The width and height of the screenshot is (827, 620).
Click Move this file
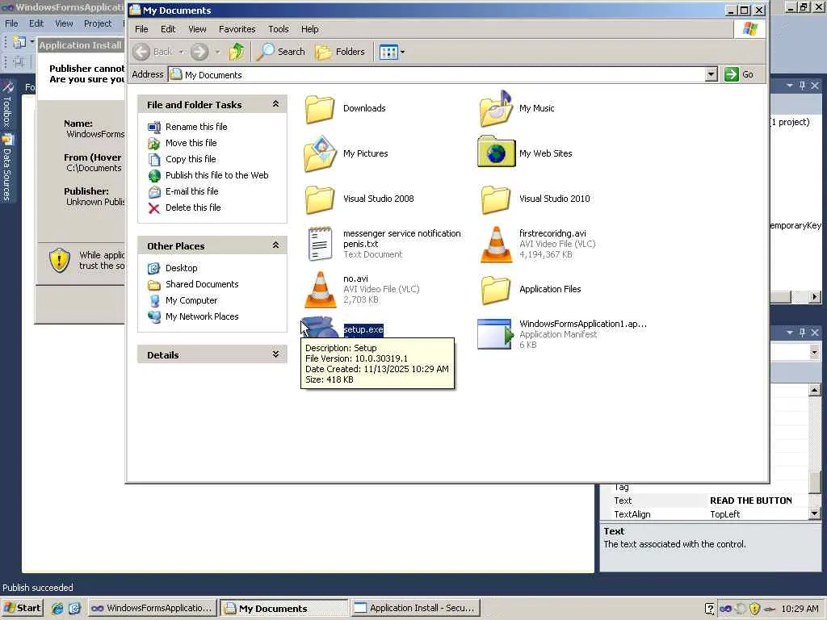191,143
